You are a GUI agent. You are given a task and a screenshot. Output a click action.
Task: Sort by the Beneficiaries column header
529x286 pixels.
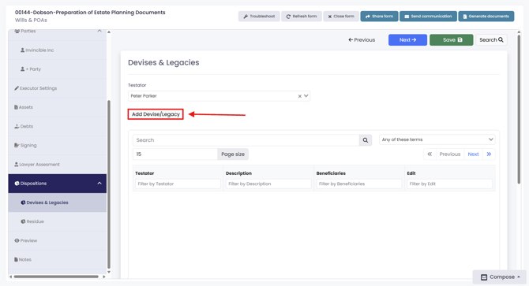click(x=331, y=173)
